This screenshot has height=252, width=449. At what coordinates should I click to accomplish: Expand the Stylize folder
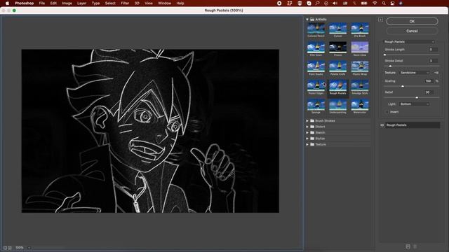307,139
